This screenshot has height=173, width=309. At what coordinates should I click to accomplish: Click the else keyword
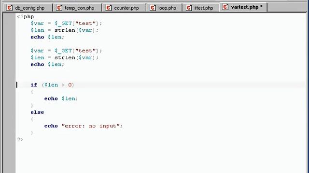37,112
